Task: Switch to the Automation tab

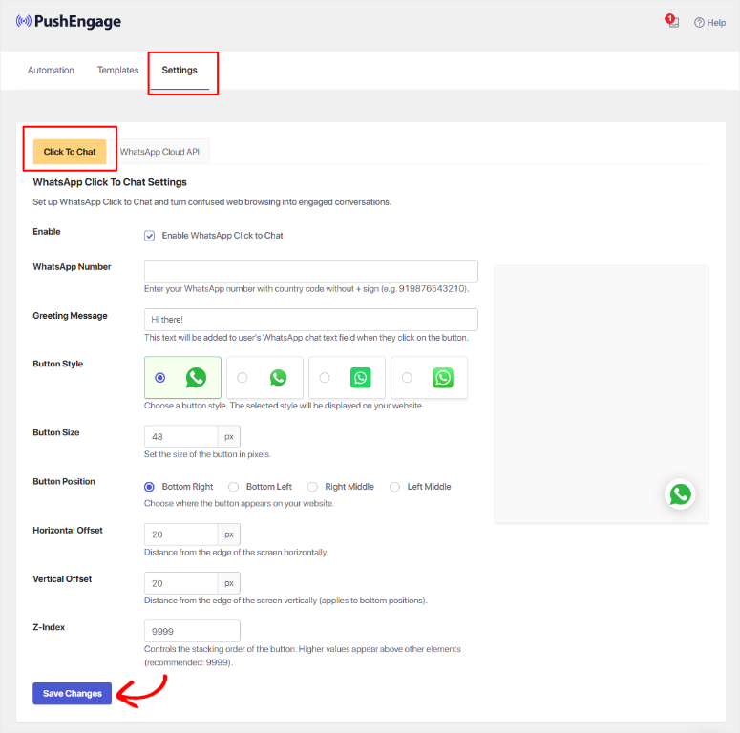Action: point(51,71)
